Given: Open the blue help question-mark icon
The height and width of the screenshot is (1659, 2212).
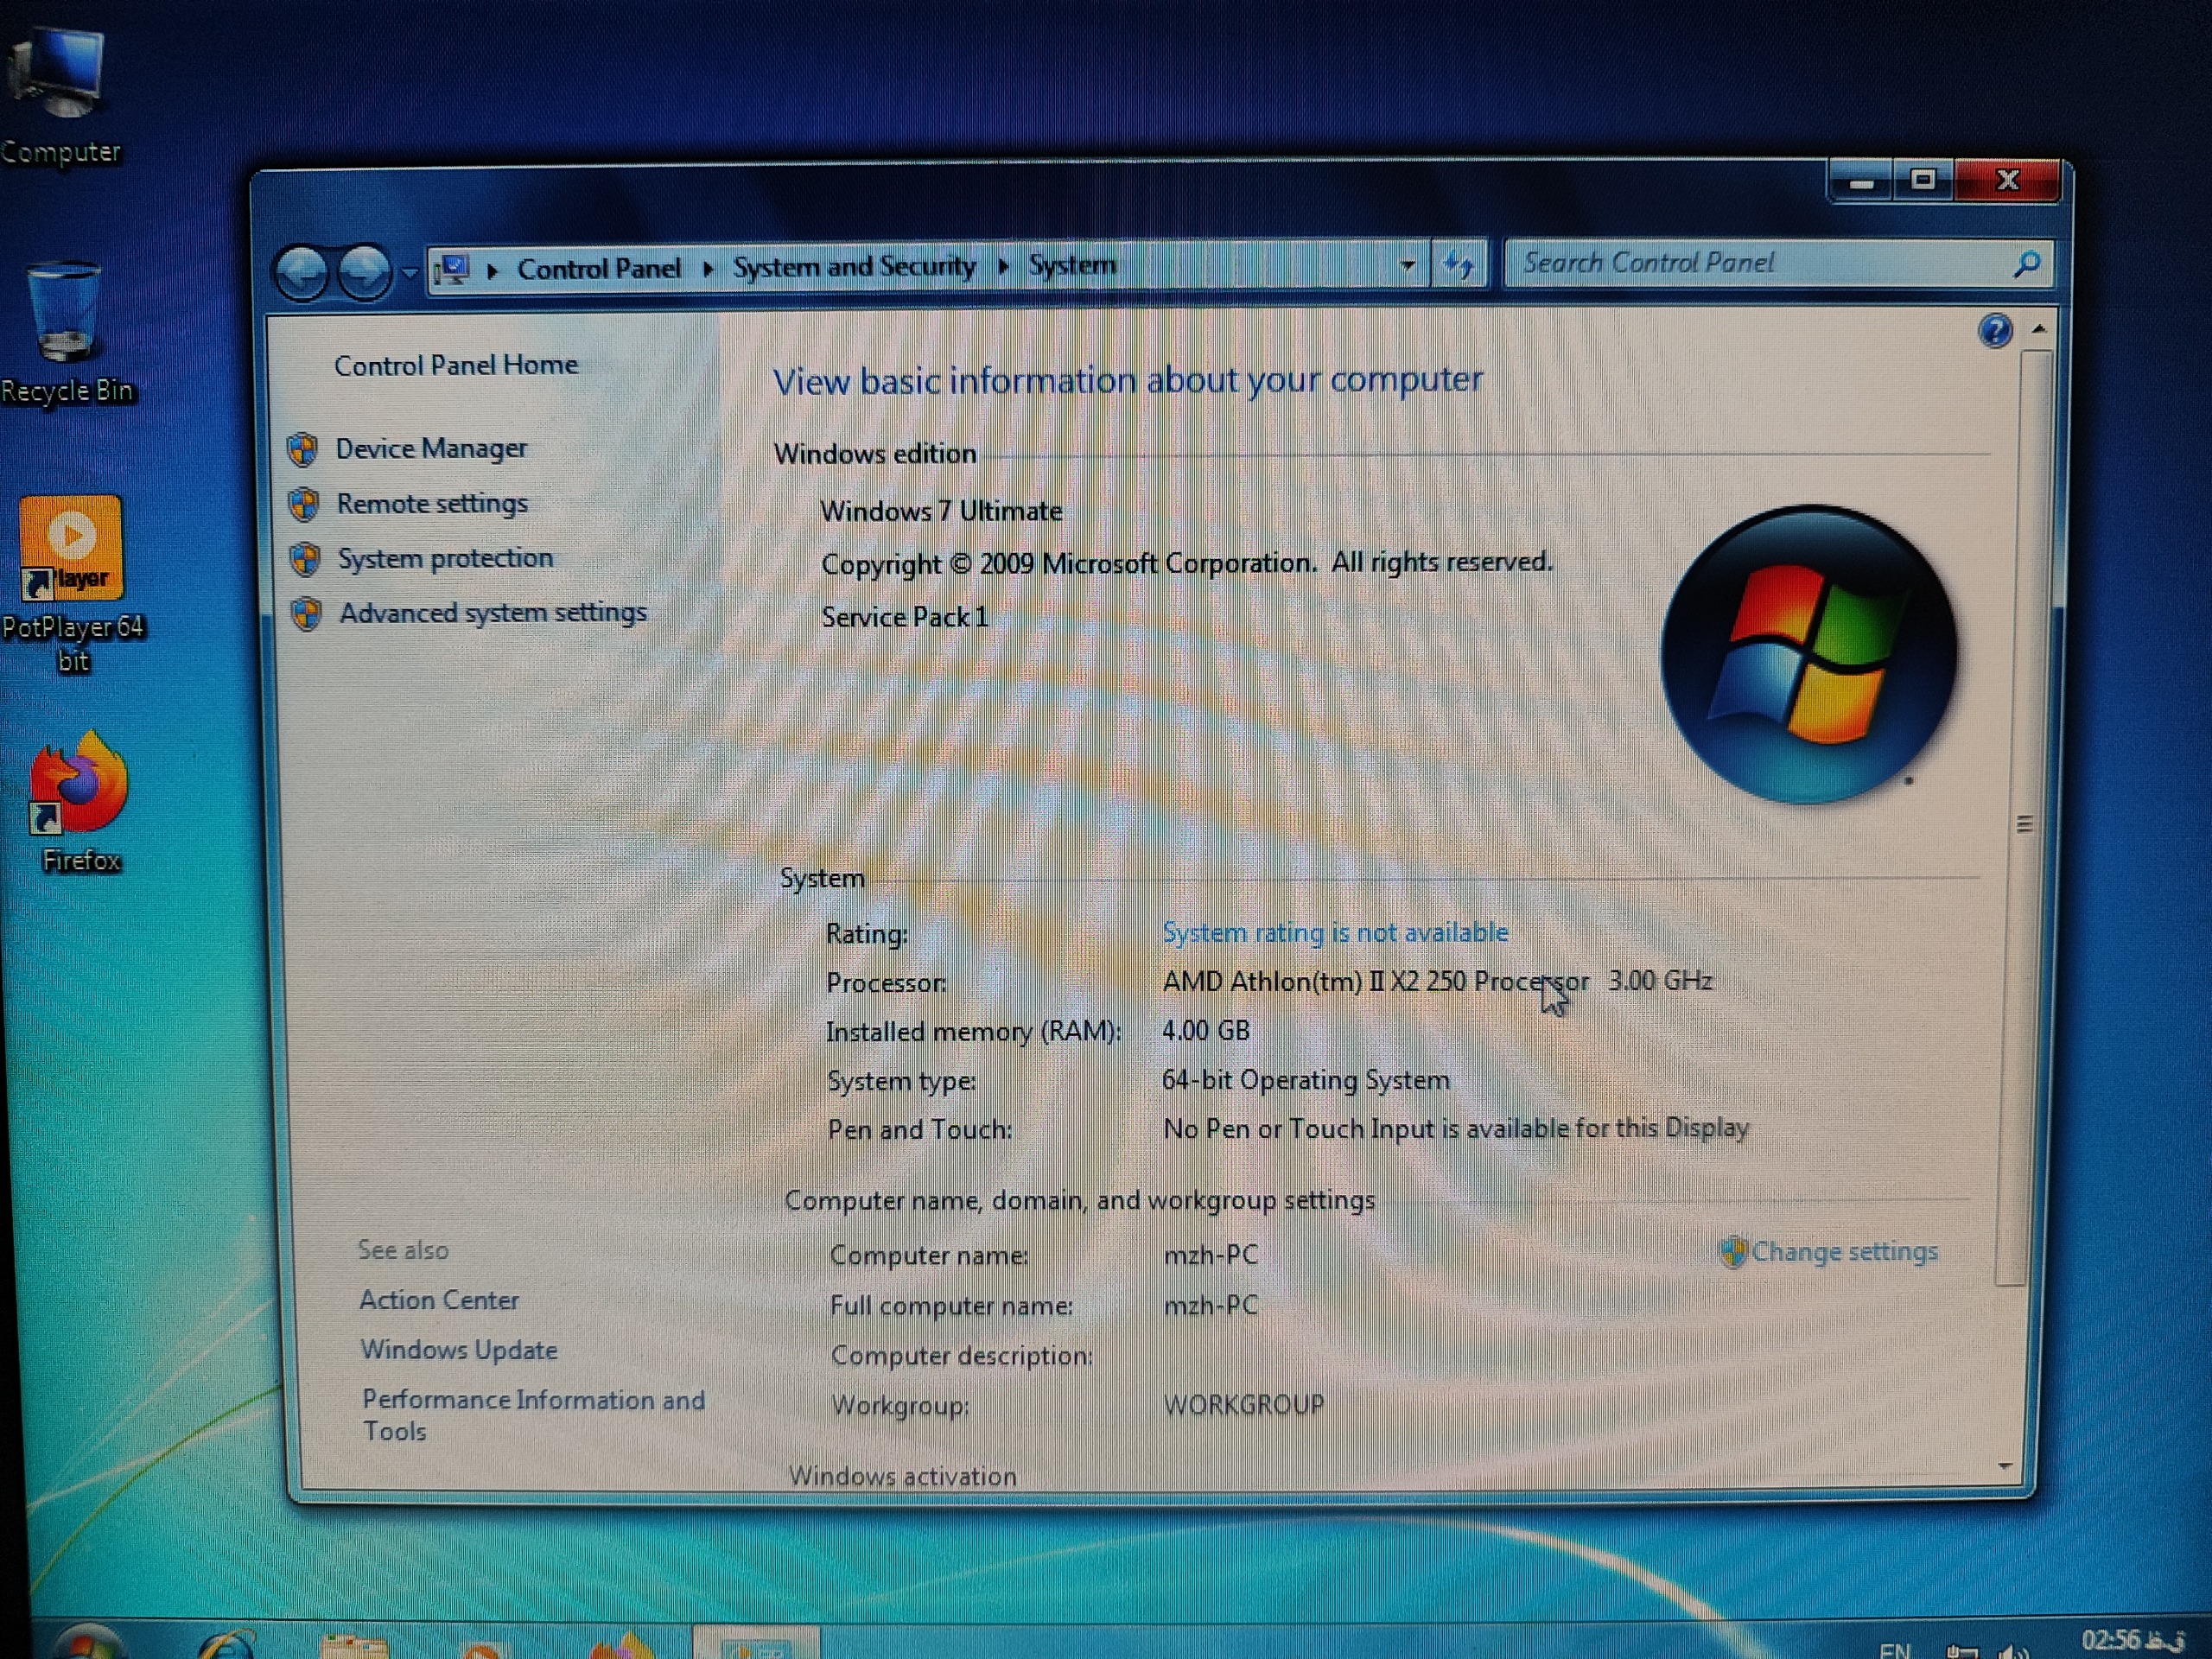Looking at the screenshot, I should [x=1994, y=330].
